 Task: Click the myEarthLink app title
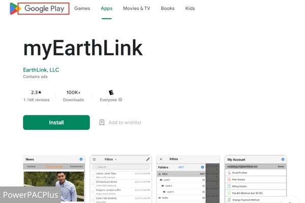(83, 48)
